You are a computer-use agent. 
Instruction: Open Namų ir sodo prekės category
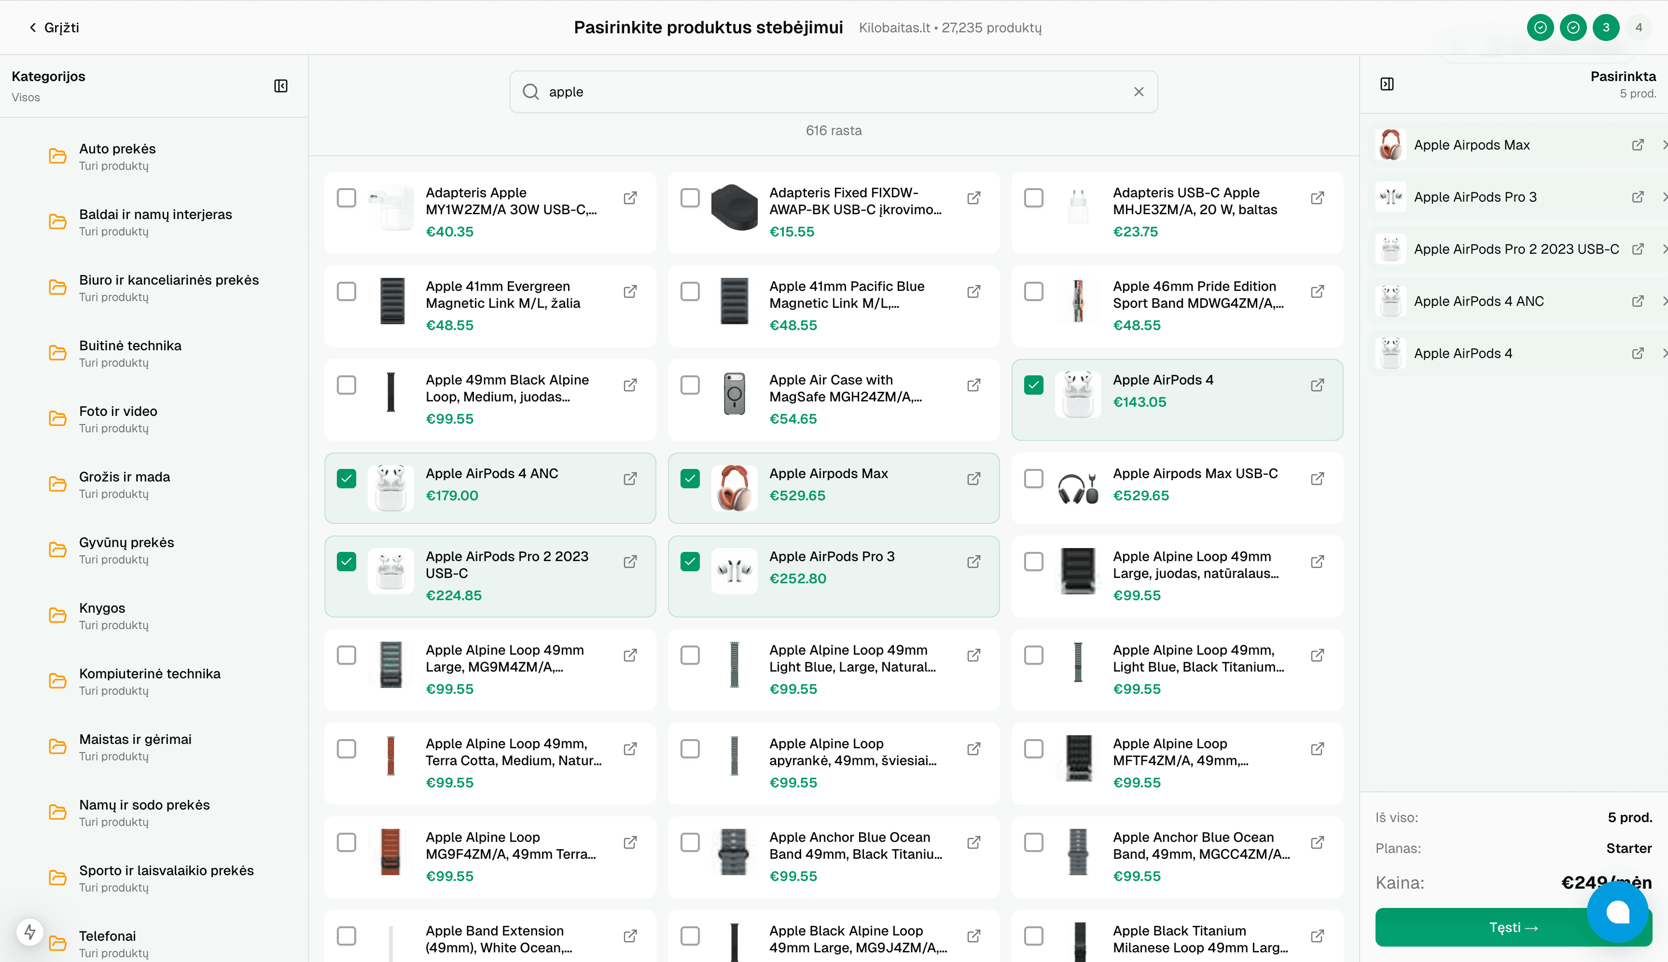pos(154,812)
